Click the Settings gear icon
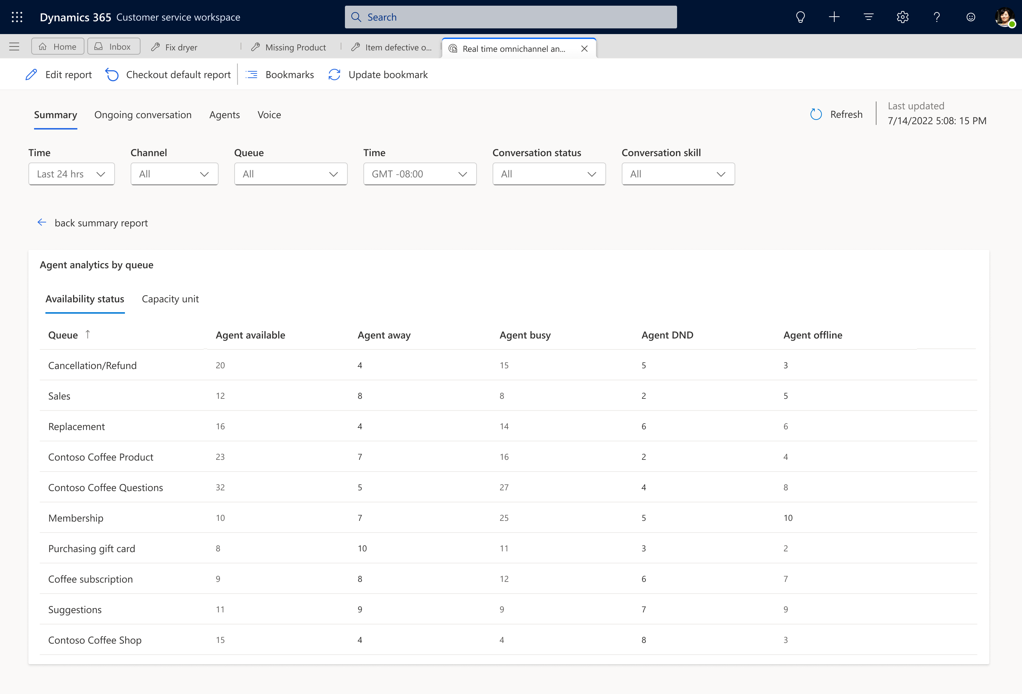Image resolution: width=1022 pixels, height=694 pixels. [x=902, y=17]
